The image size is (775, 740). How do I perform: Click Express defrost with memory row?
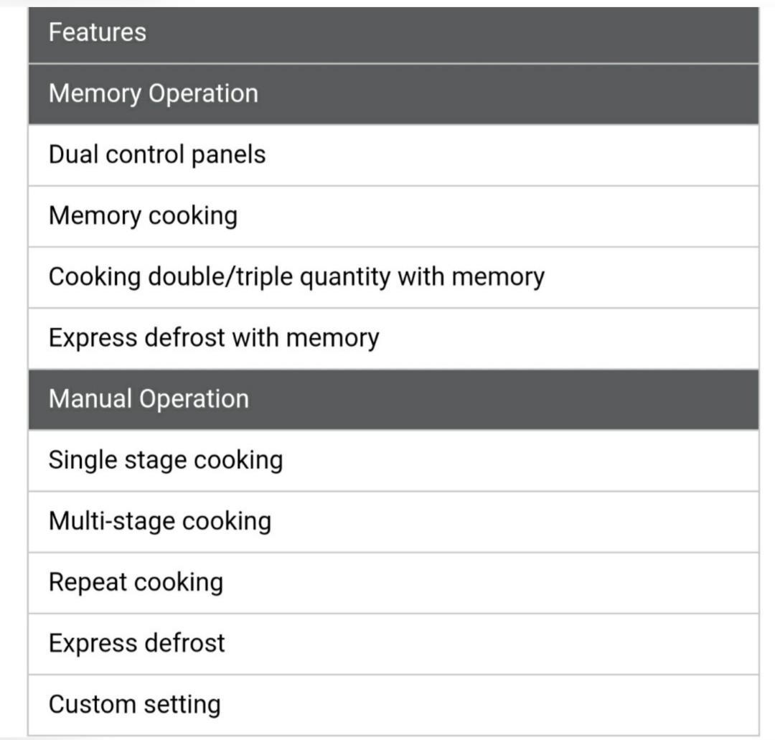213,337
